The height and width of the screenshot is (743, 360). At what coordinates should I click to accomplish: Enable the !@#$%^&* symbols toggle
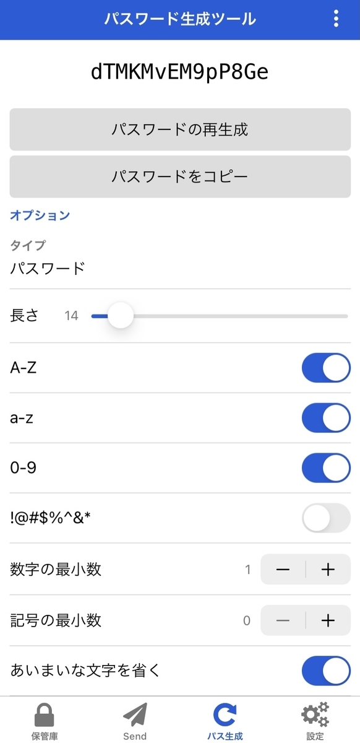326,518
